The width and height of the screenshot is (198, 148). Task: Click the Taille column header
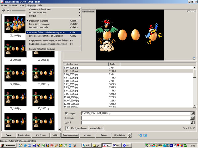(x=114, y=64)
